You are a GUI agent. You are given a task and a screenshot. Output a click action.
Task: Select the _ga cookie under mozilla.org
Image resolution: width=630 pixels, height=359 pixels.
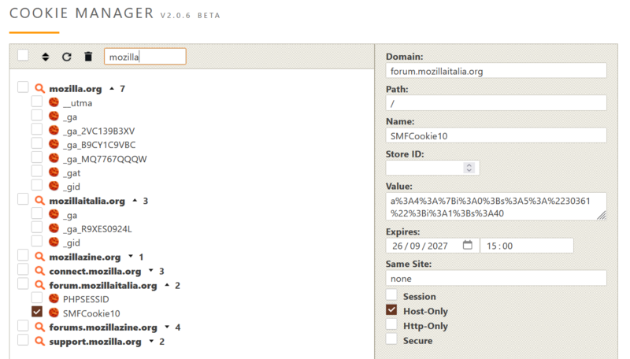(70, 117)
